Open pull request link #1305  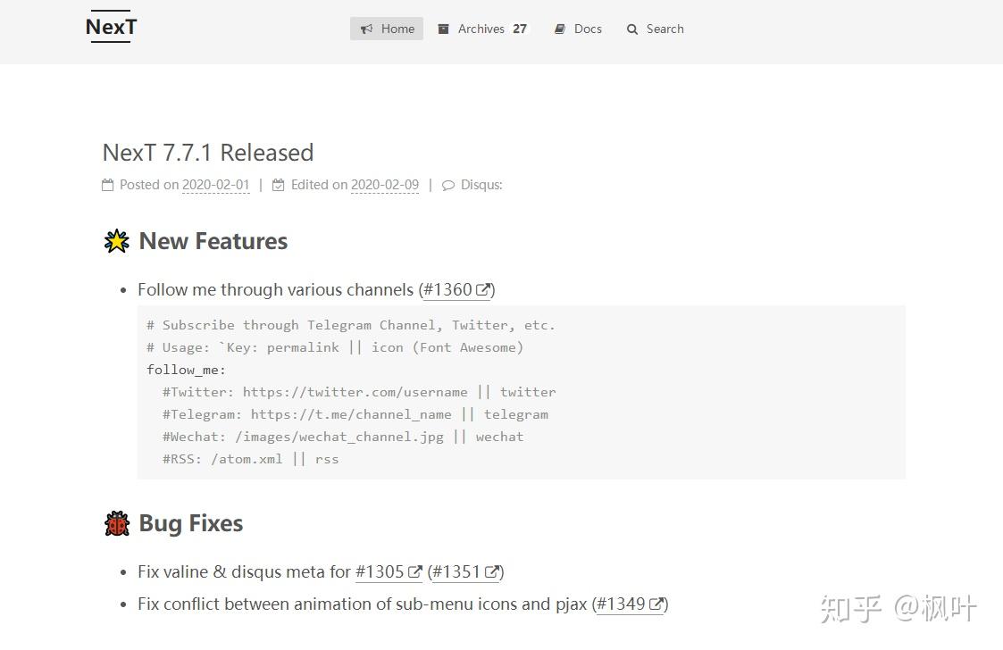coord(380,572)
